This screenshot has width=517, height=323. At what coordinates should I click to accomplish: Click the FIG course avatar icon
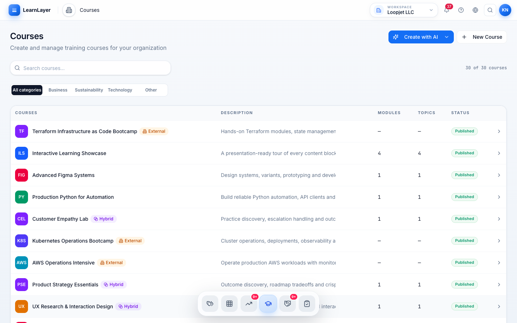22,175
